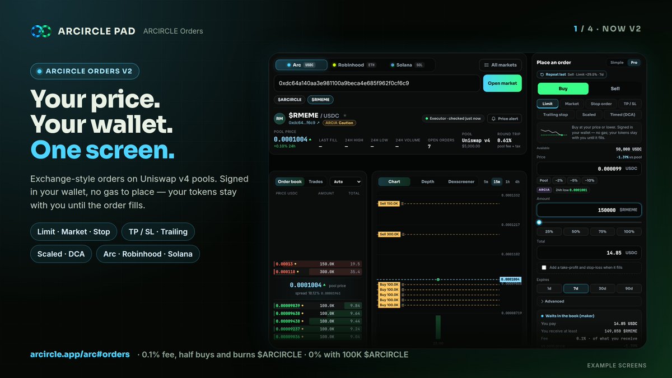Choose the Trailing stop order type
The width and height of the screenshot is (672, 378).
coord(555,114)
